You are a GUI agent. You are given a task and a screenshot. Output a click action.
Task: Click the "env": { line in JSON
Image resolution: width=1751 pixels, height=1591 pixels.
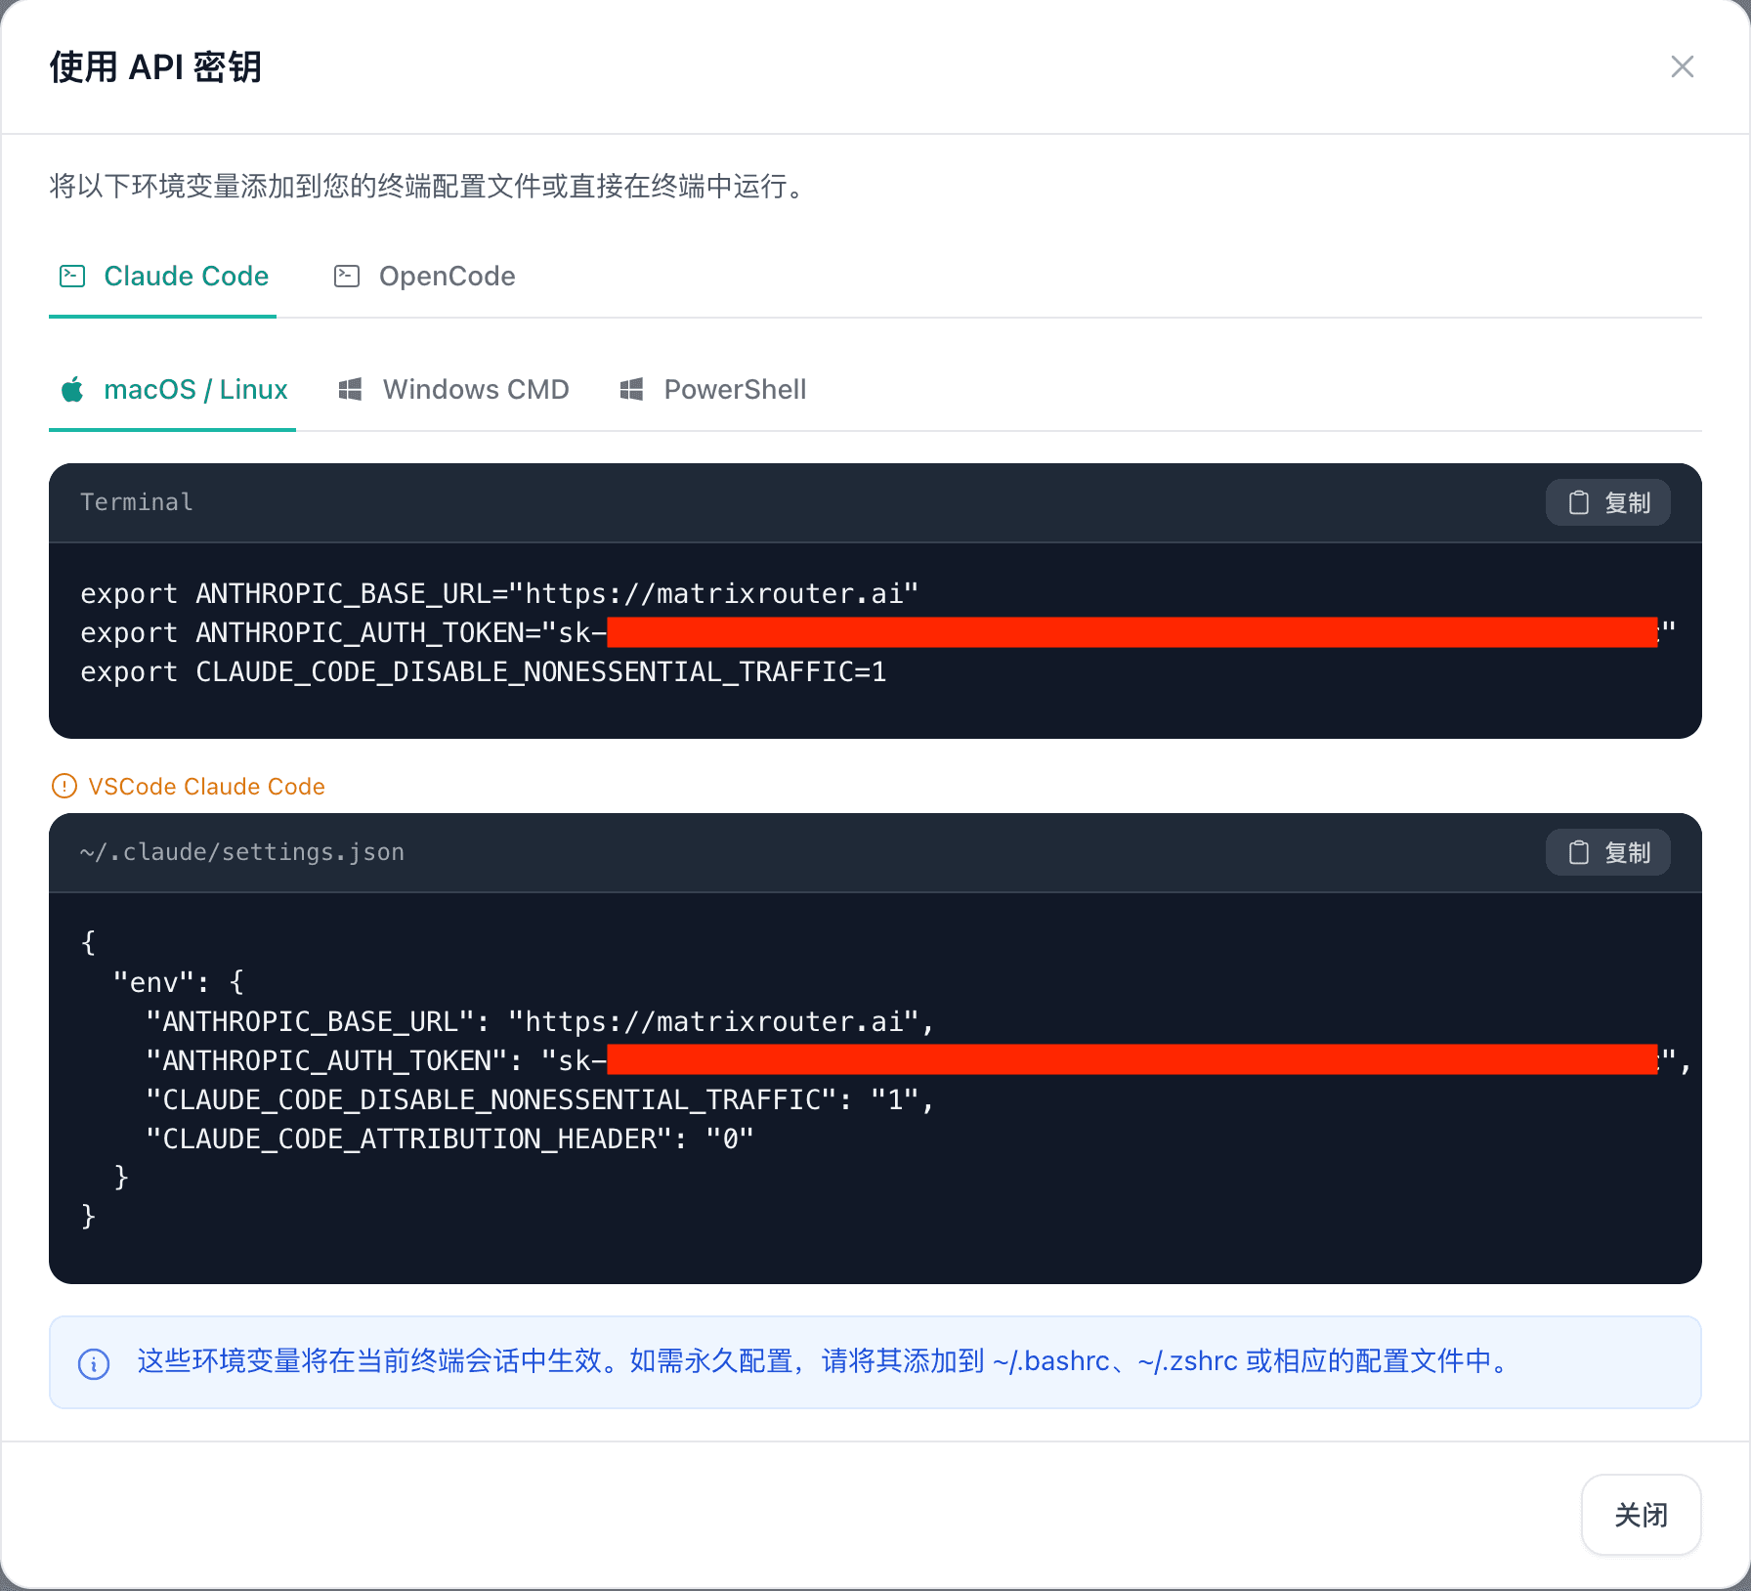point(178,982)
